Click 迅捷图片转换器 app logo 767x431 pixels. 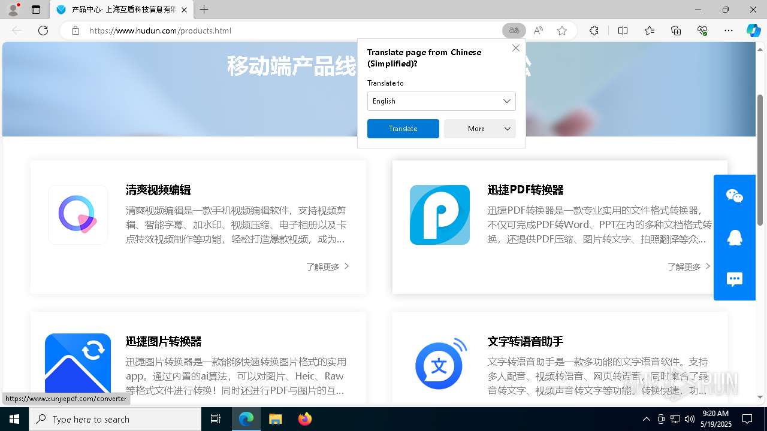click(78, 363)
